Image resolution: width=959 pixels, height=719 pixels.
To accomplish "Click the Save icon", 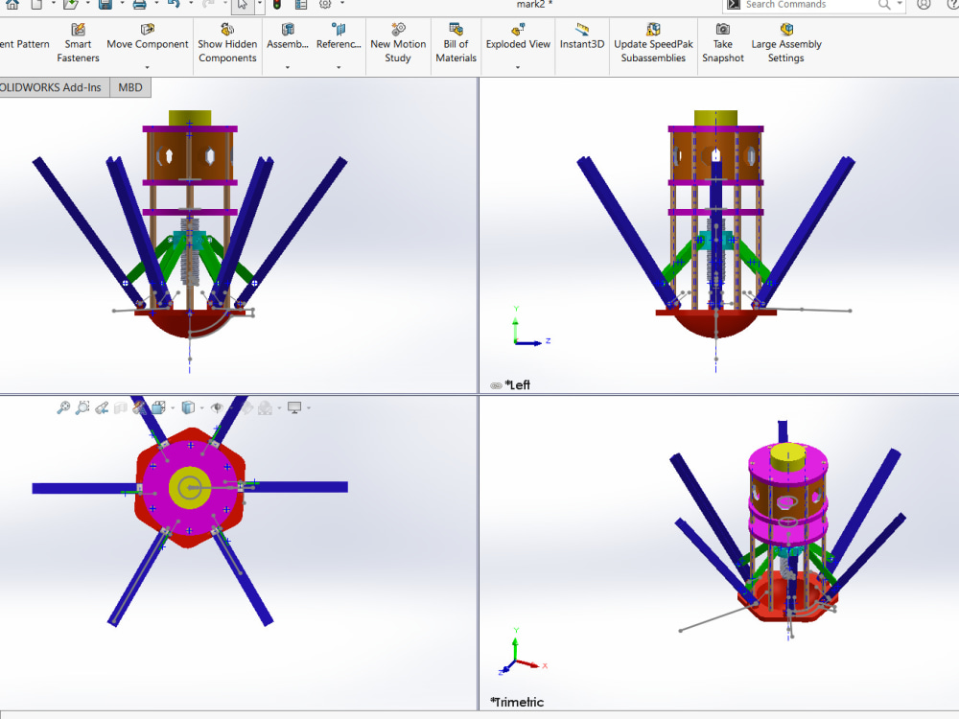I will (x=107, y=5).
